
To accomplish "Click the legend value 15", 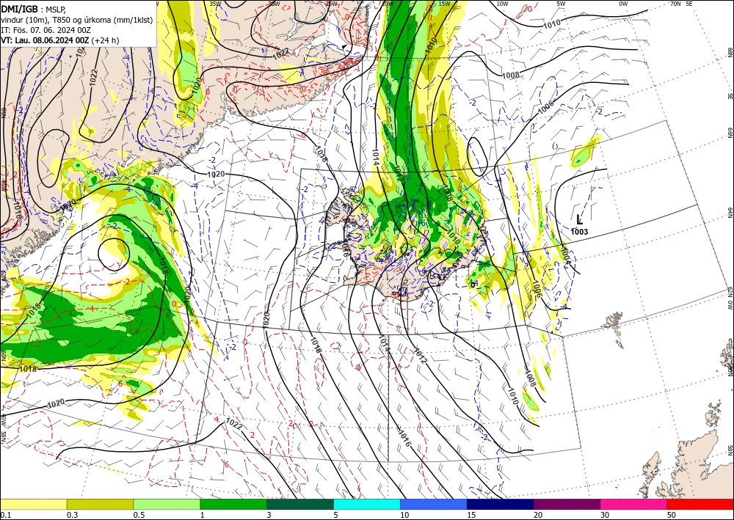I will pyautogui.click(x=471, y=515).
